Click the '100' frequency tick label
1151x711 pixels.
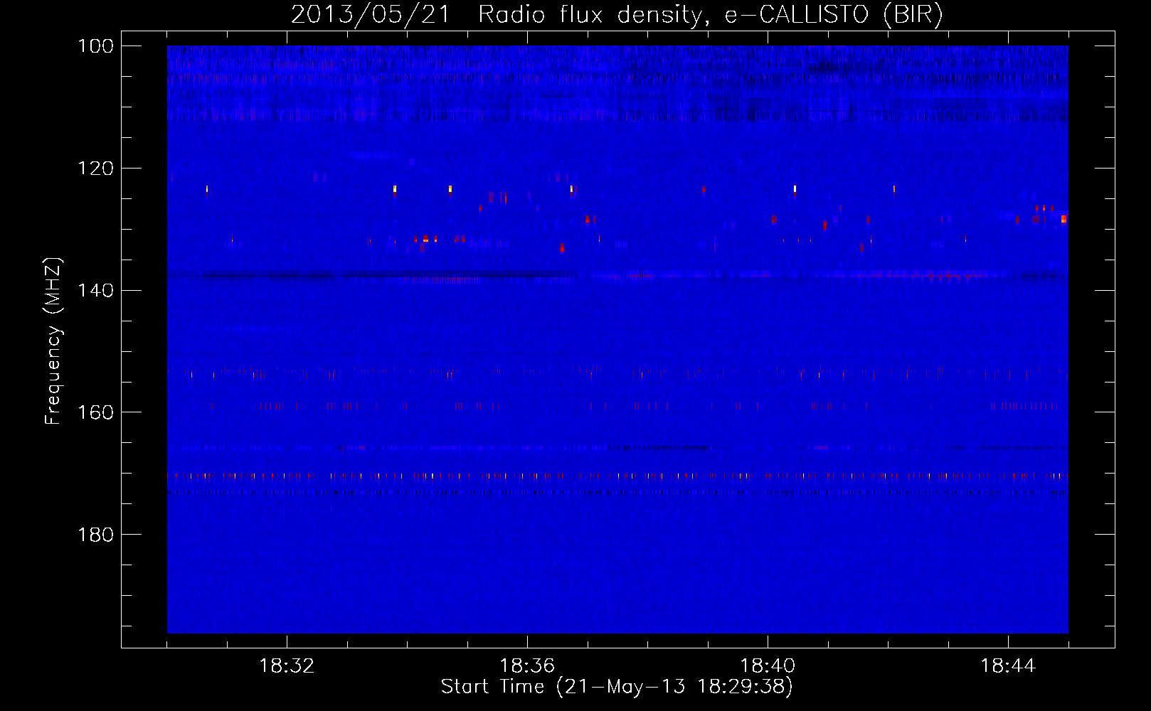point(95,46)
